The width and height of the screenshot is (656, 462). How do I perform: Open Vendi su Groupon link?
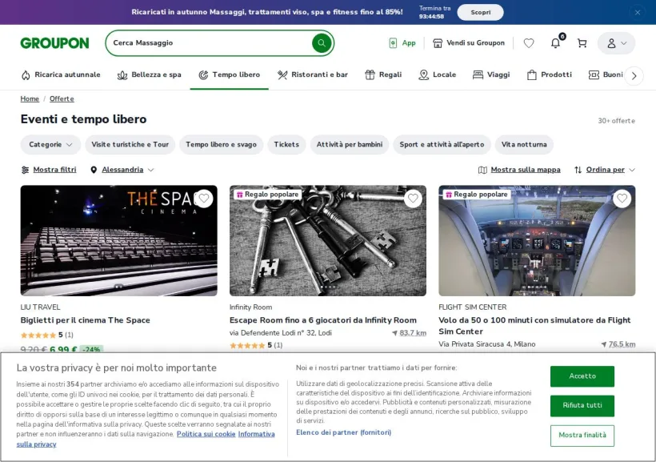(x=469, y=42)
